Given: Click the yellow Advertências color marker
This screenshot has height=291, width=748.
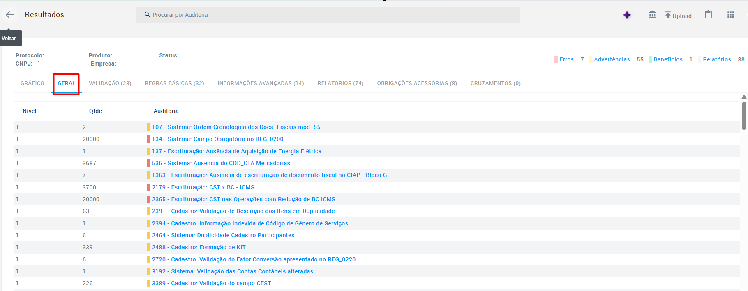Looking at the screenshot, I should coord(591,59).
